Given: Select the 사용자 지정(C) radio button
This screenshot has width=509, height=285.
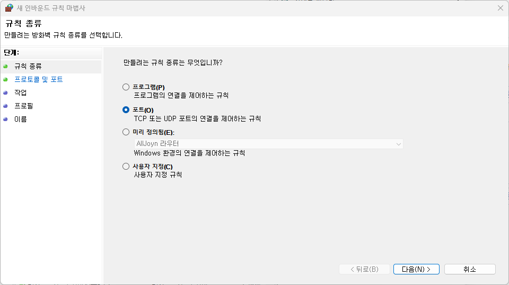Looking at the screenshot, I should (126, 166).
